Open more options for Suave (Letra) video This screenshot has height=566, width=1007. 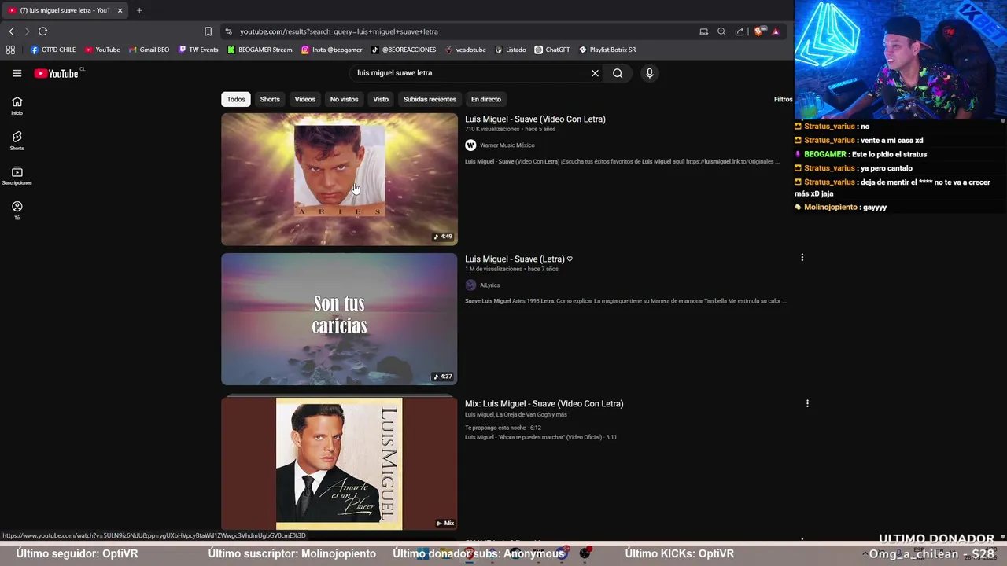[x=802, y=258]
